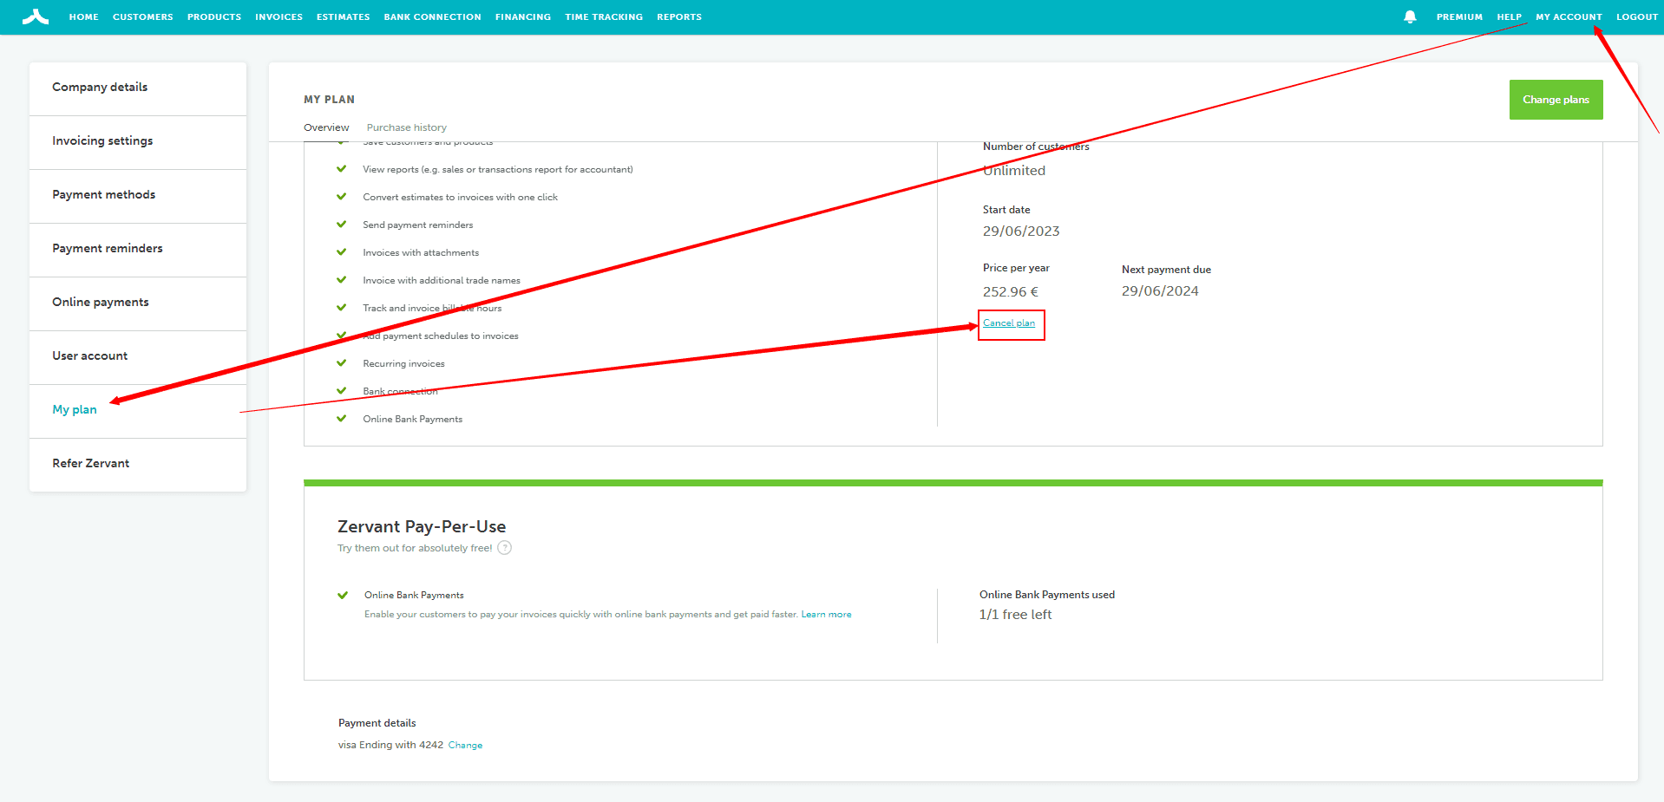Click LOGOUT in the top bar
The image size is (1664, 802).
pyautogui.click(x=1637, y=17)
